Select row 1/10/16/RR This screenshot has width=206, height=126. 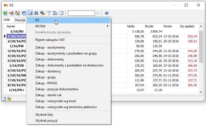coord(17,75)
